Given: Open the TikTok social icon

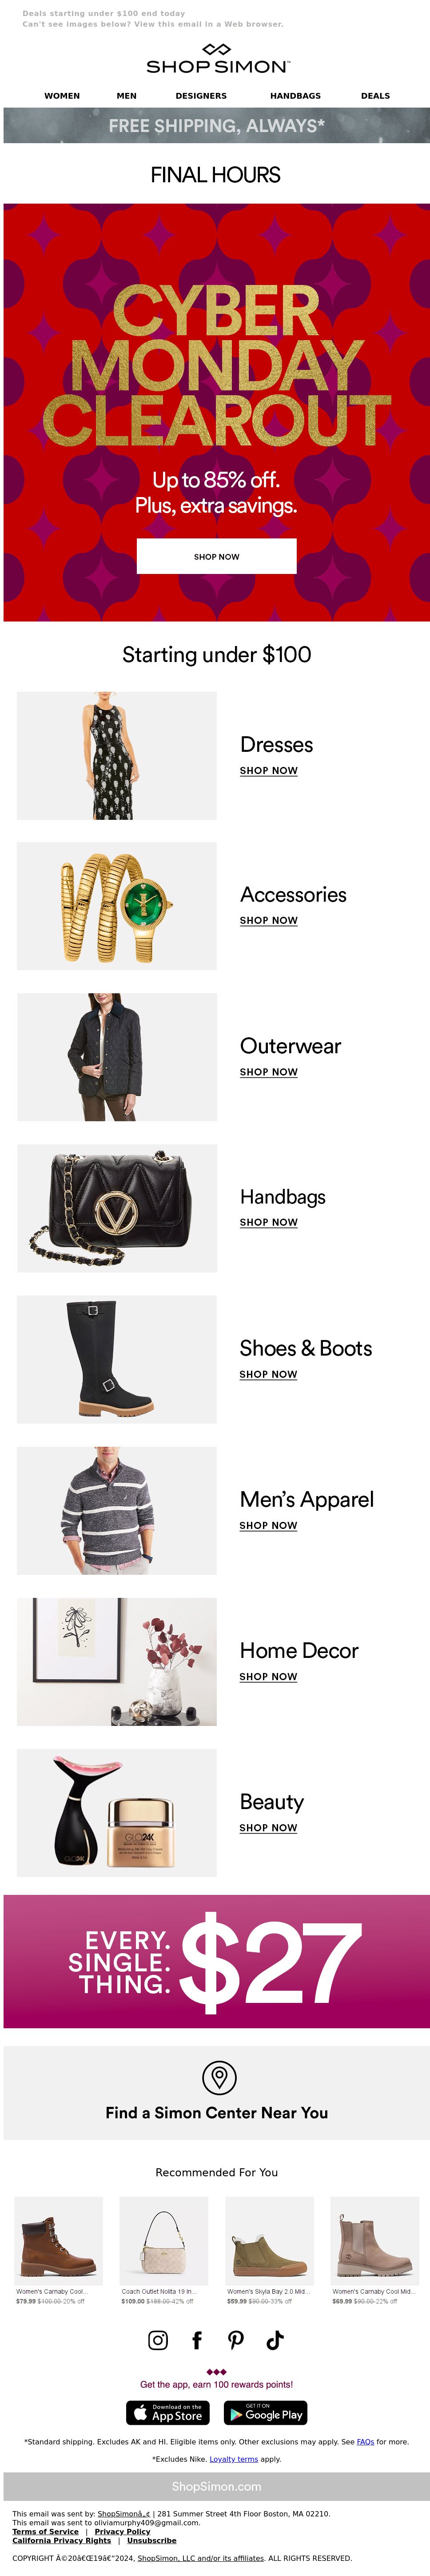Looking at the screenshot, I should tap(275, 2339).
